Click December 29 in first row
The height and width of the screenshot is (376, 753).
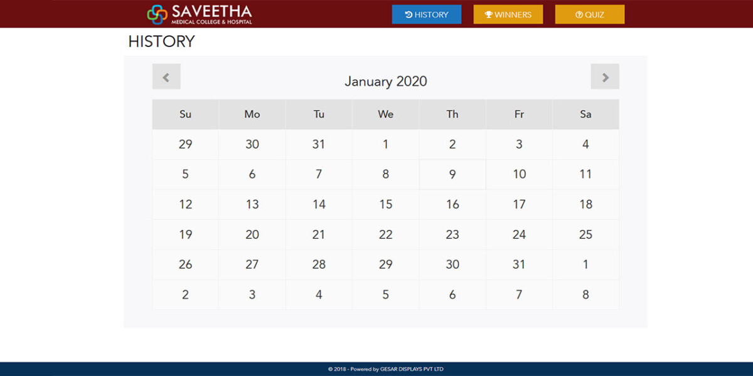click(x=185, y=144)
